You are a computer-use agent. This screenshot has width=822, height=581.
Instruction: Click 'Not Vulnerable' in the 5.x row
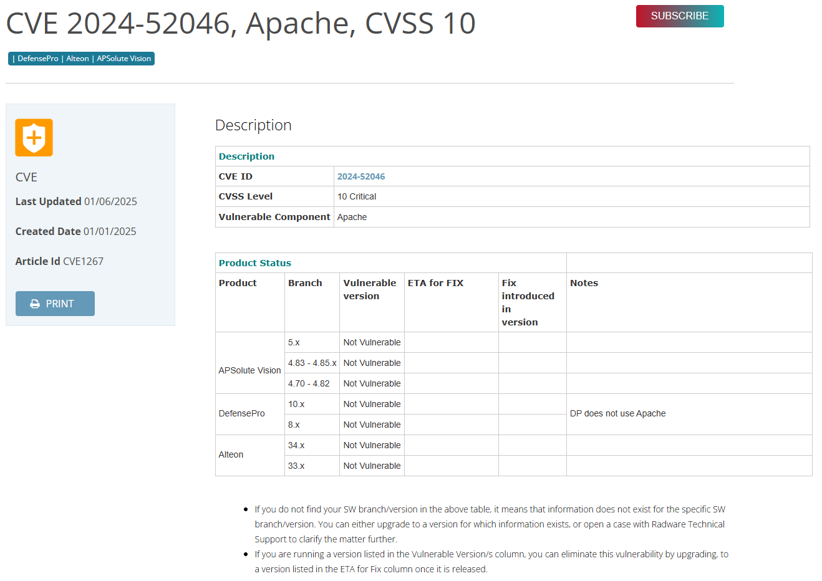click(372, 342)
